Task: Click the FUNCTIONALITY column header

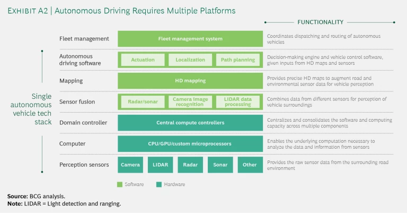Action: click(320, 22)
